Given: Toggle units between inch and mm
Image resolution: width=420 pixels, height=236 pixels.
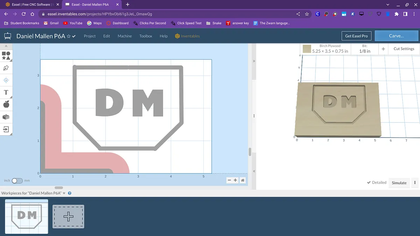Looking at the screenshot, I should [x=17, y=181].
